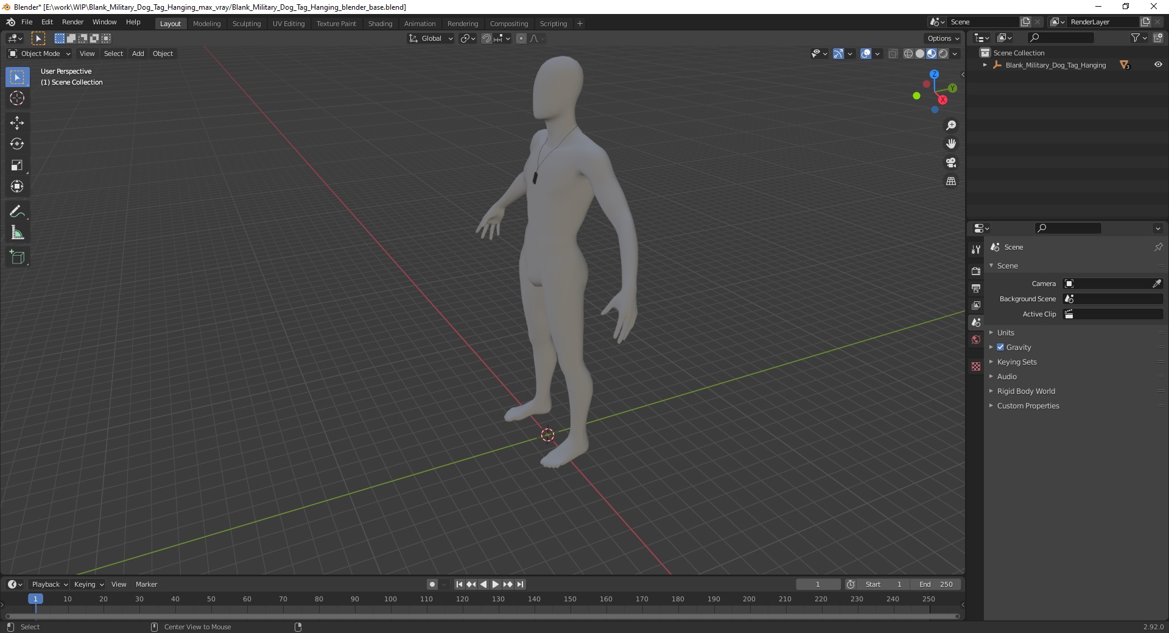Select the Add Cube tool

[17, 257]
